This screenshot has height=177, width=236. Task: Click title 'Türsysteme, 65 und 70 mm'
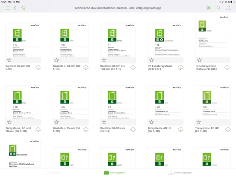pos(18,130)
